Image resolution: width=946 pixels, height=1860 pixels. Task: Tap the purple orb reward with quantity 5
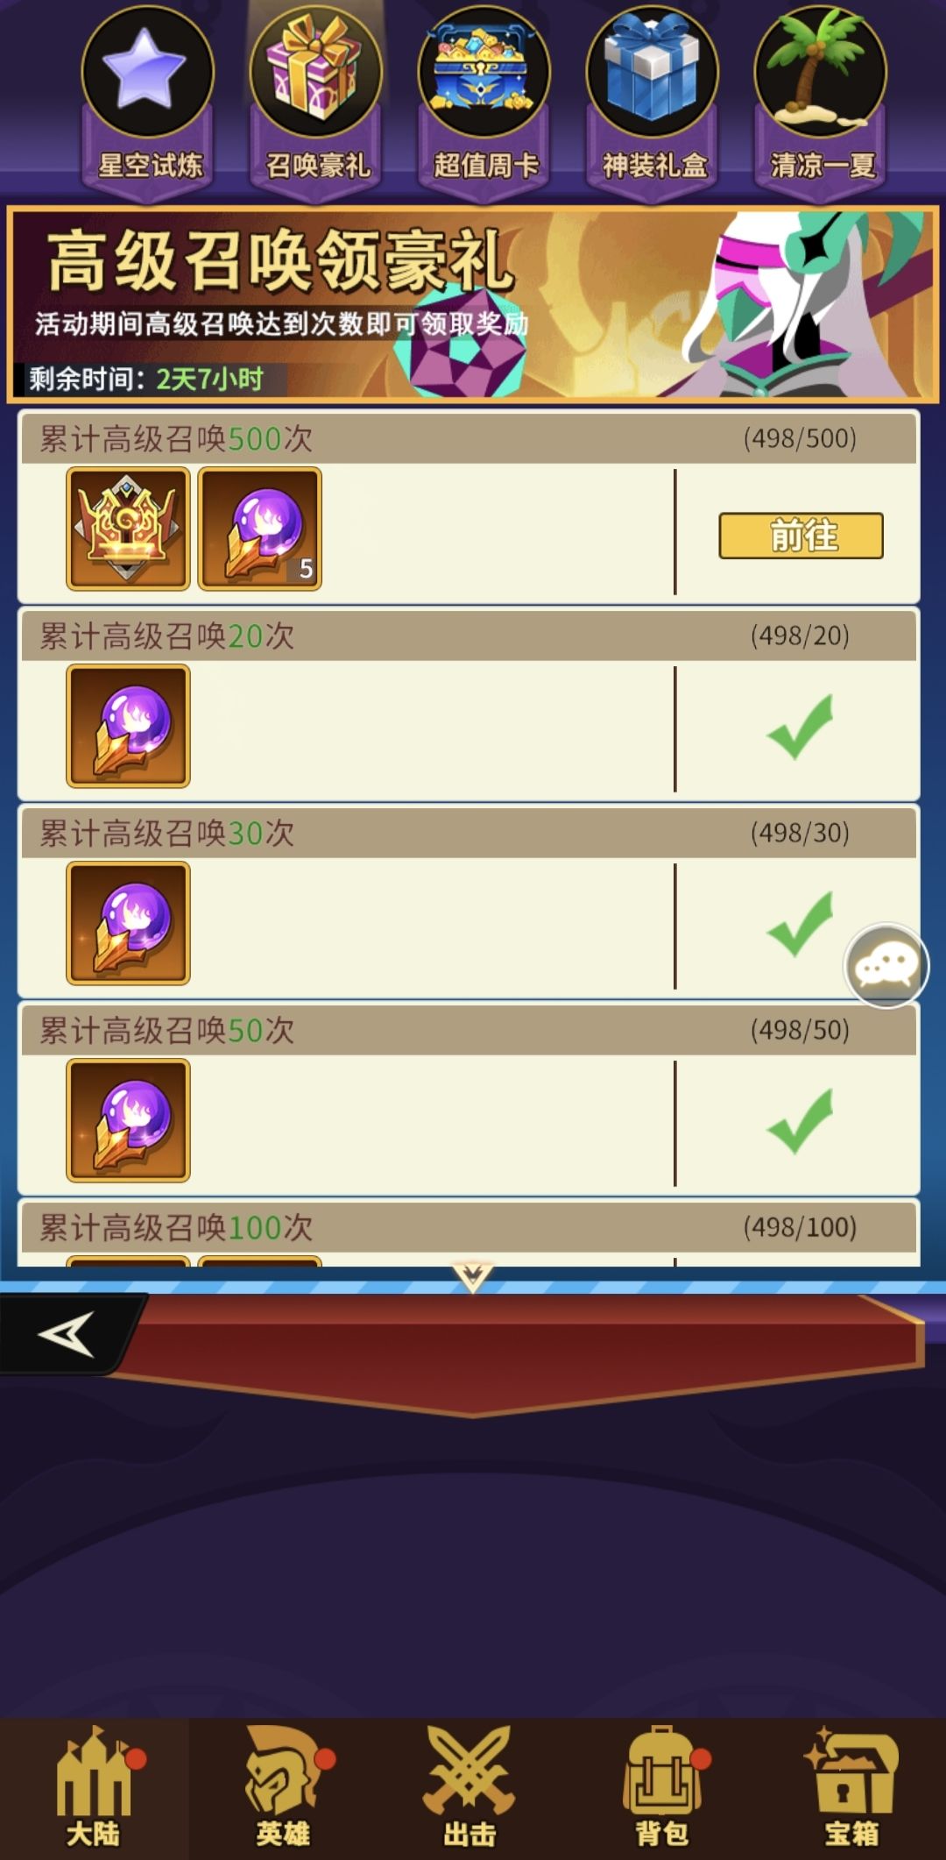[x=259, y=529]
